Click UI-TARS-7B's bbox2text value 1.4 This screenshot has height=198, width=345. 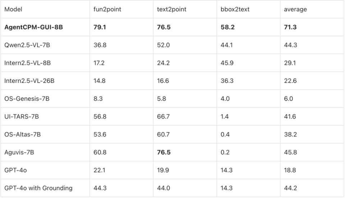pos(225,117)
